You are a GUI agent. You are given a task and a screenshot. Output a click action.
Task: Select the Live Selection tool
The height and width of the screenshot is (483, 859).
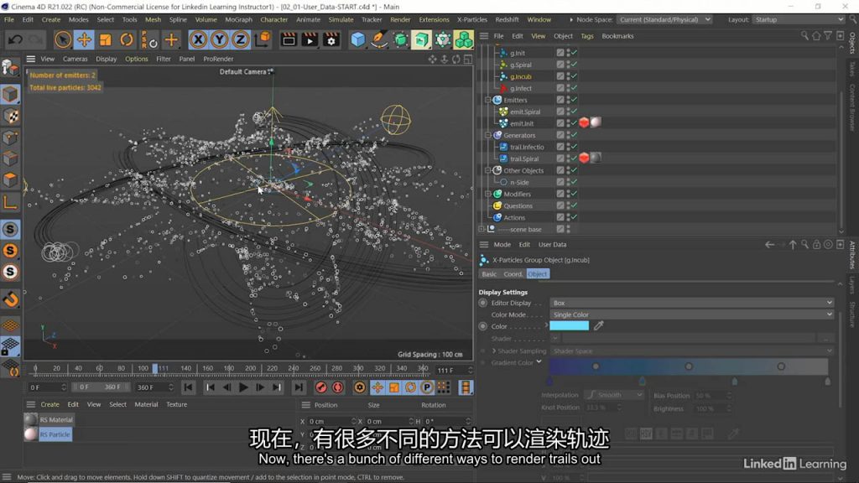point(62,39)
